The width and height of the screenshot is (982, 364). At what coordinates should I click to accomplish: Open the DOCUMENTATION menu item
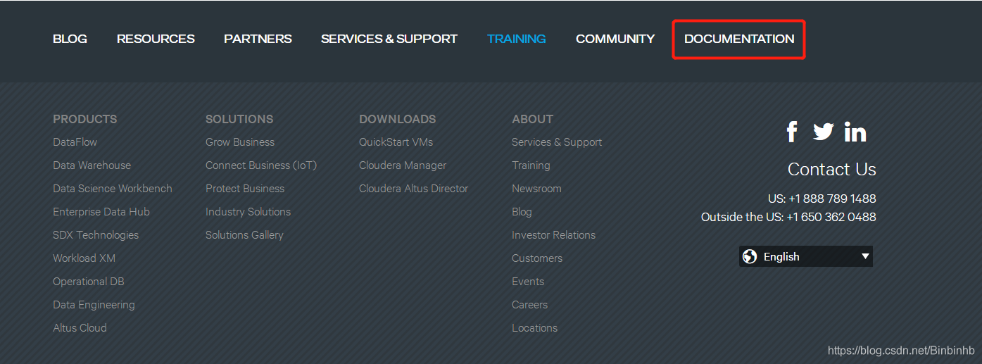click(739, 39)
